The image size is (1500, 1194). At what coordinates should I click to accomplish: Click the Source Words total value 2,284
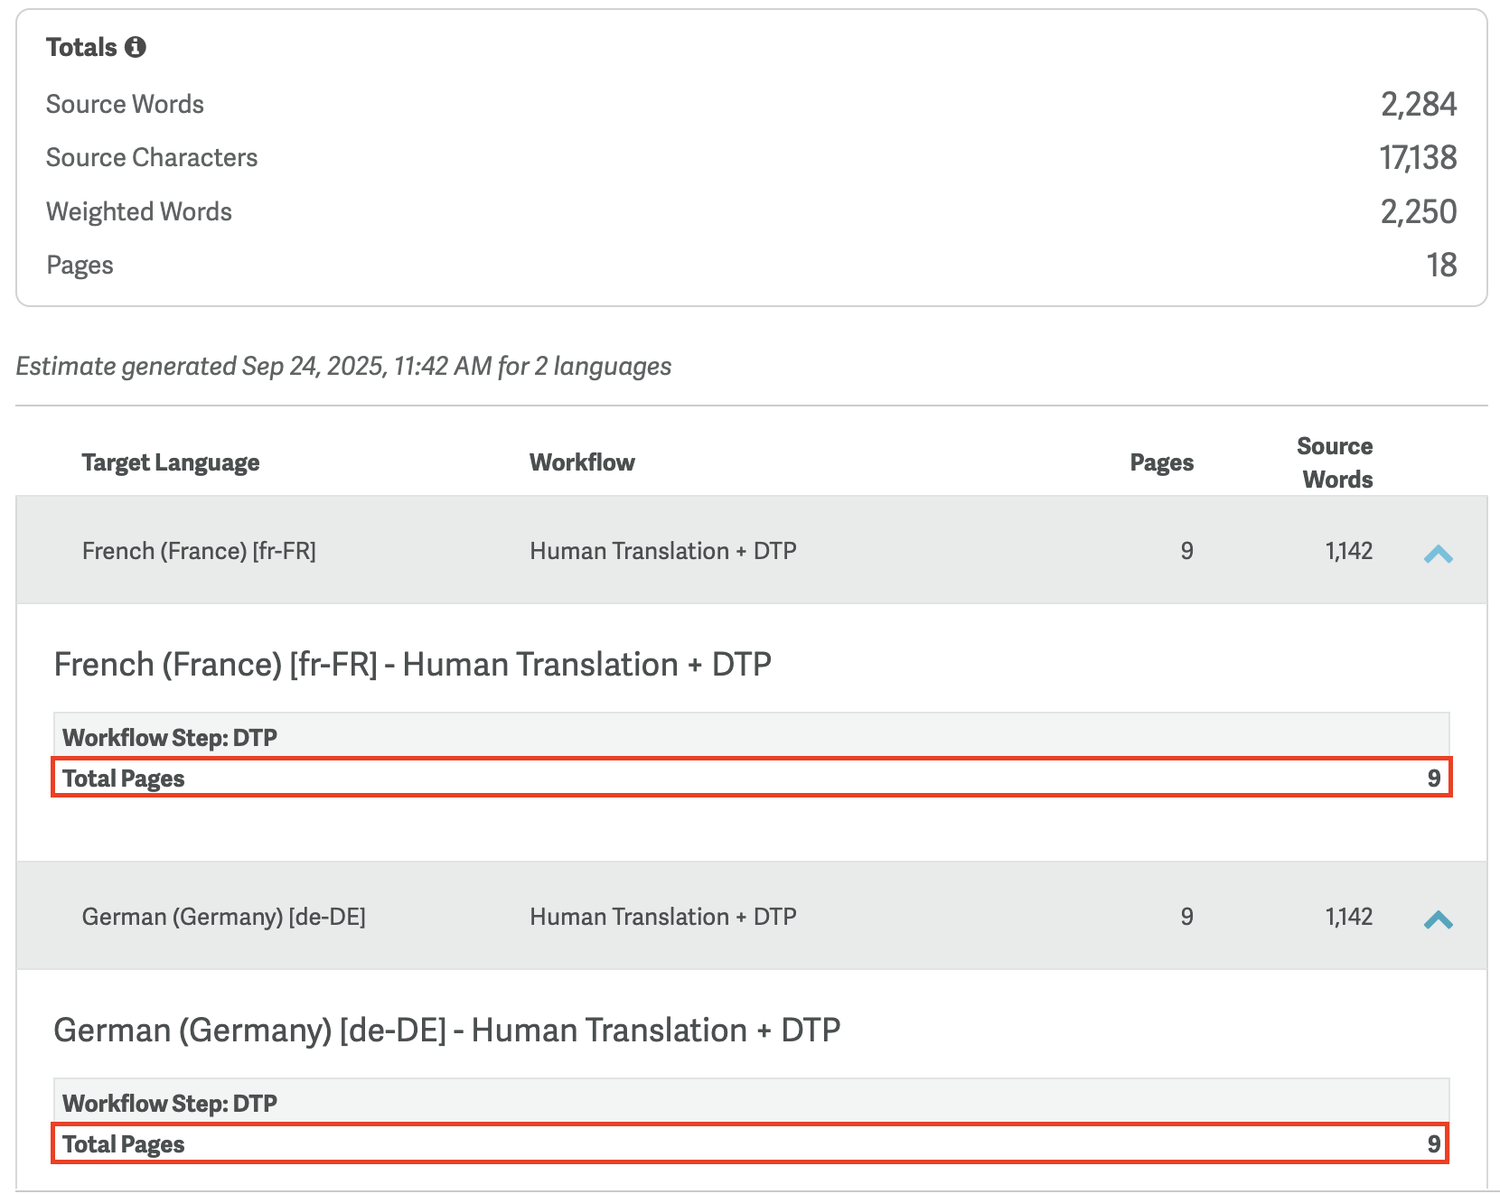pyautogui.click(x=1418, y=105)
